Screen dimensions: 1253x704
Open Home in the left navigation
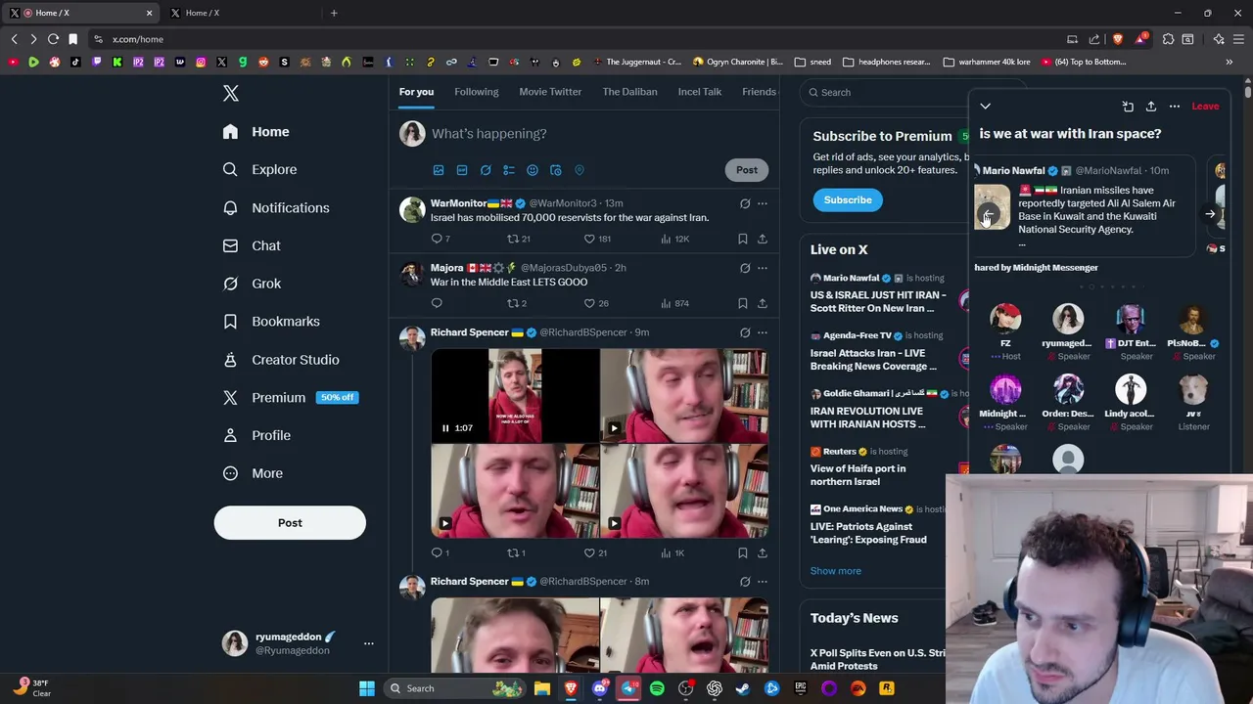256,132
